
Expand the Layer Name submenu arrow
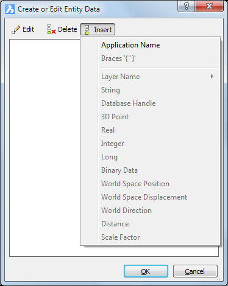point(212,77)
